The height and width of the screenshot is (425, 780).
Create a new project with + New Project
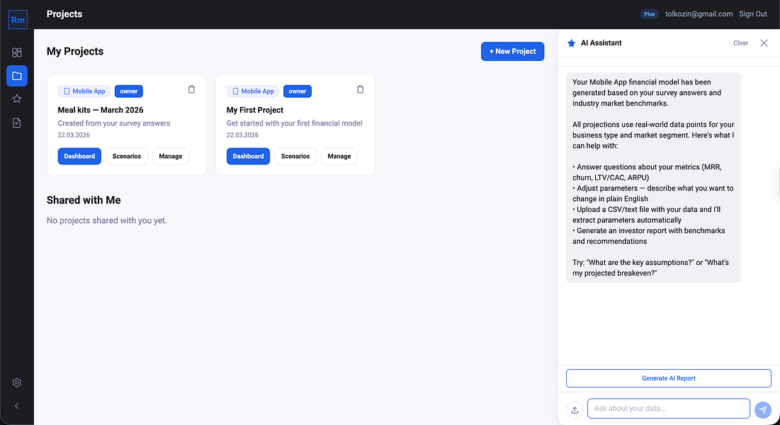point(512,51)
